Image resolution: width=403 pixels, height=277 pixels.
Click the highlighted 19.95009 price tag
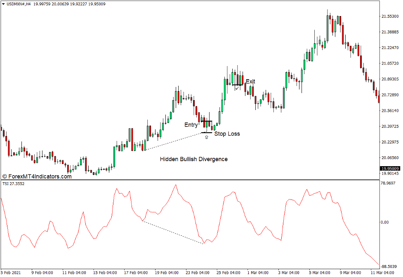389,168
